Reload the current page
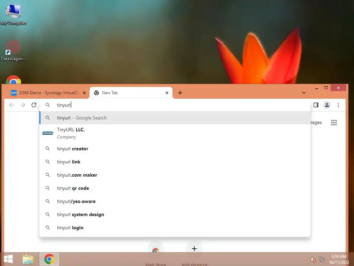Image resolution: width=354 pixels, height=266 pixels. tap(34, 105)
